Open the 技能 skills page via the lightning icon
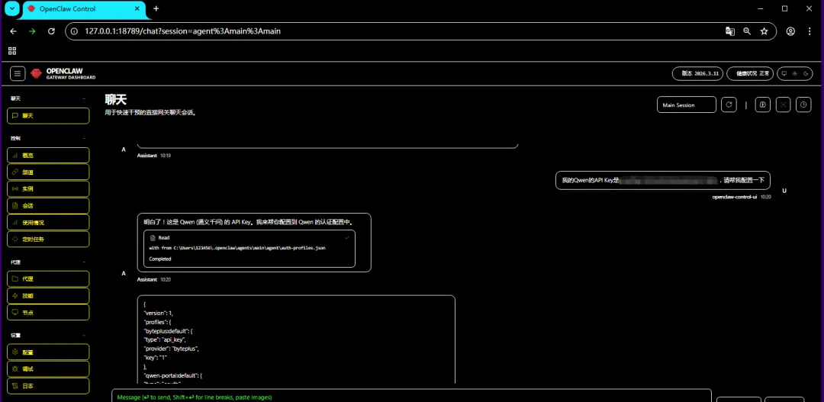The image size is (824, 402). (48, 296)
